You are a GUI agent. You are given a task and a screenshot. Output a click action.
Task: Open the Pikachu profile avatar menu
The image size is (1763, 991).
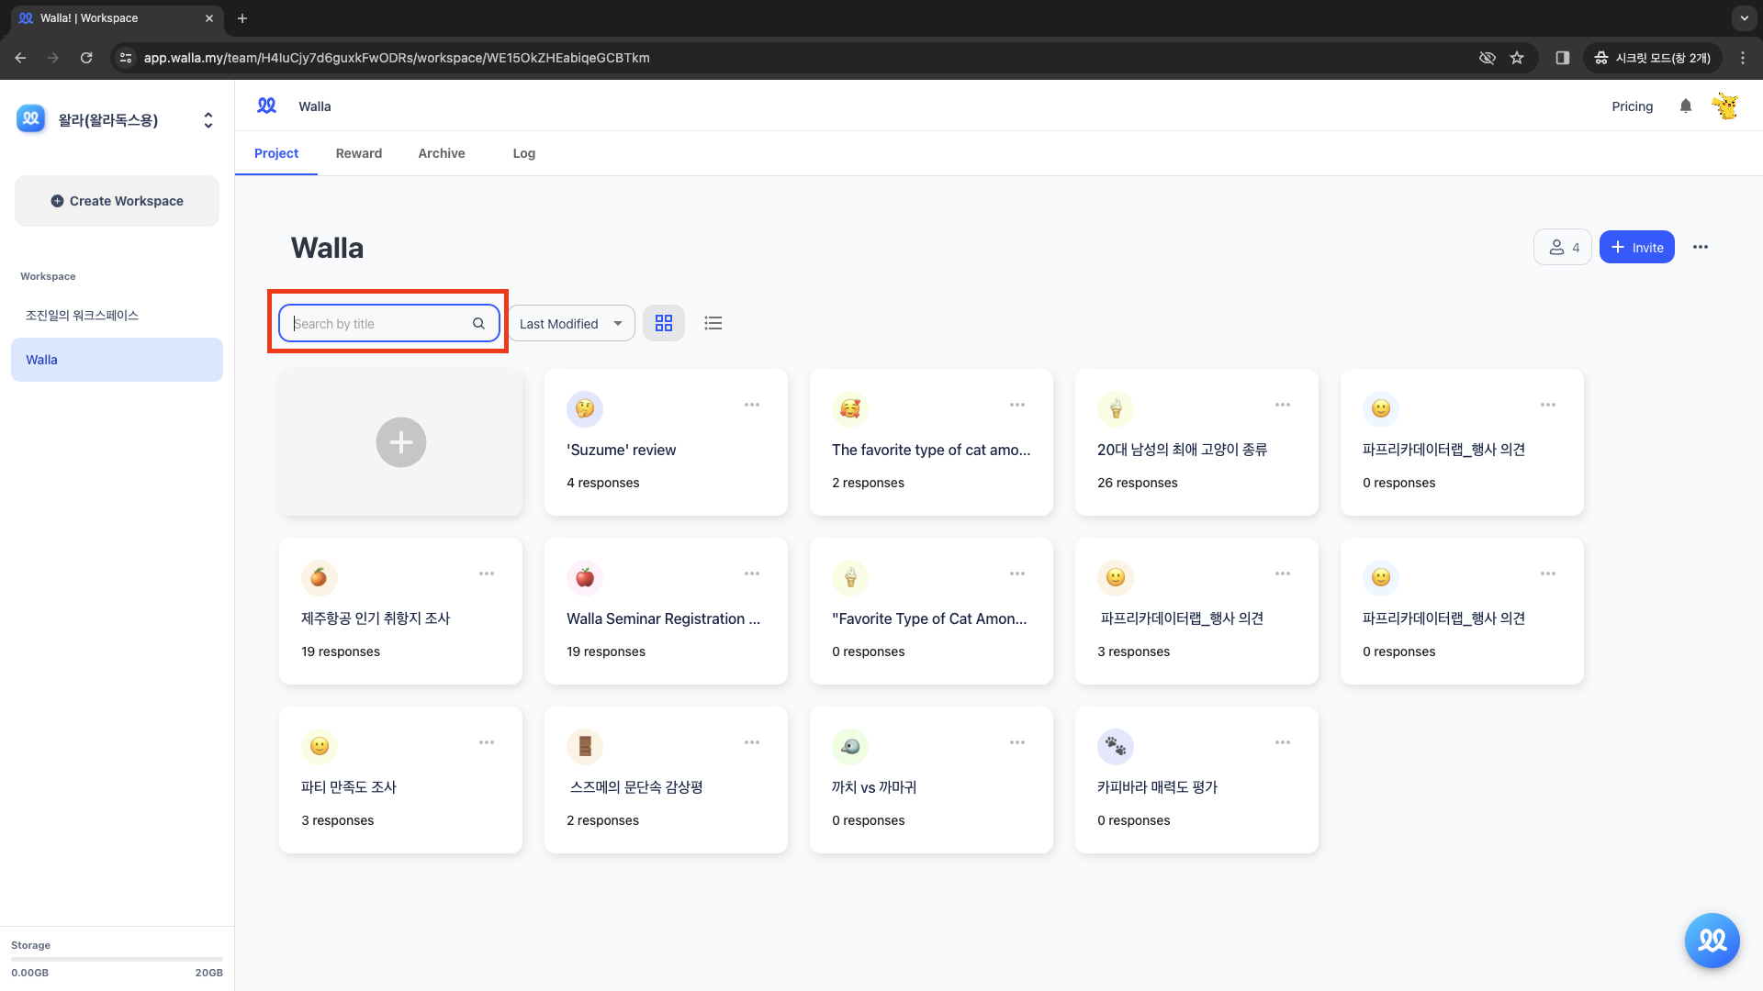(1725, 106)
